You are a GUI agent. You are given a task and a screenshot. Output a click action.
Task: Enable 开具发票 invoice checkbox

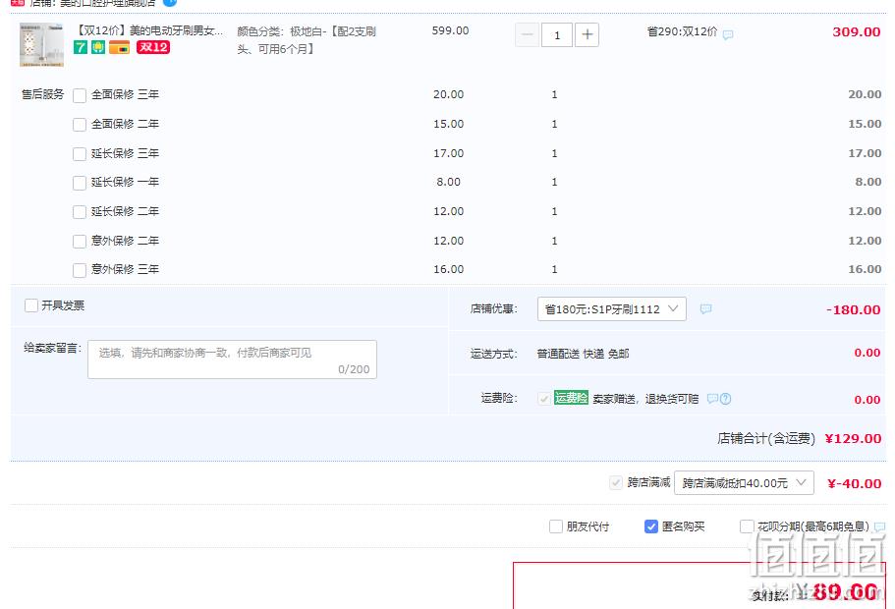[x=31, y=305]
